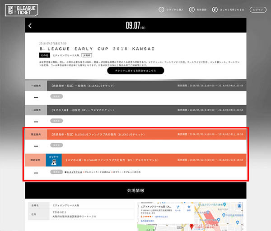Screen dimensions: 271x231
Task: Click the B.LEAGUE TICKET logo
Action: (x=22, y=10)
